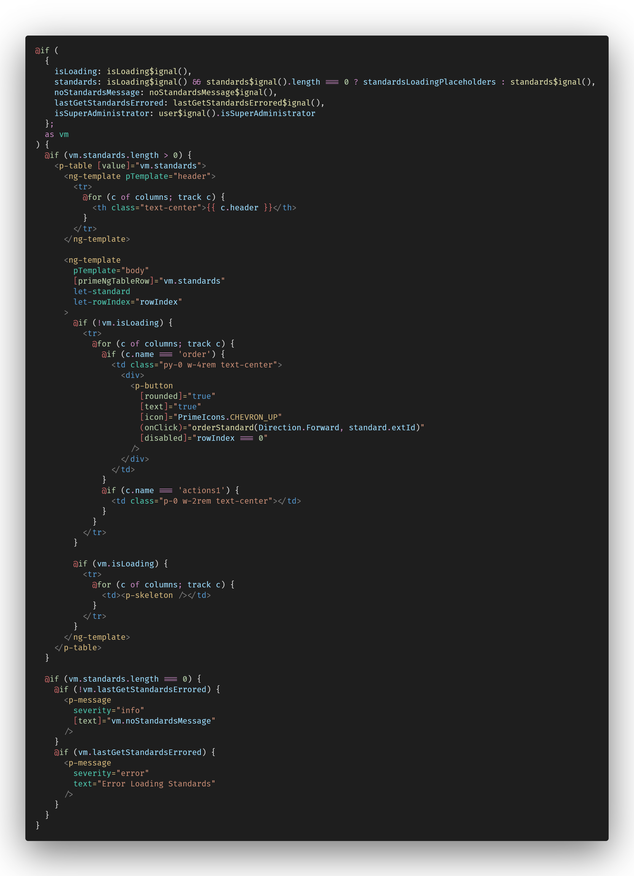Screen dimensions: 634x876
Task: Click 'class="py-0 w-4rem text-center"' td line
Action: click(197, 365)
